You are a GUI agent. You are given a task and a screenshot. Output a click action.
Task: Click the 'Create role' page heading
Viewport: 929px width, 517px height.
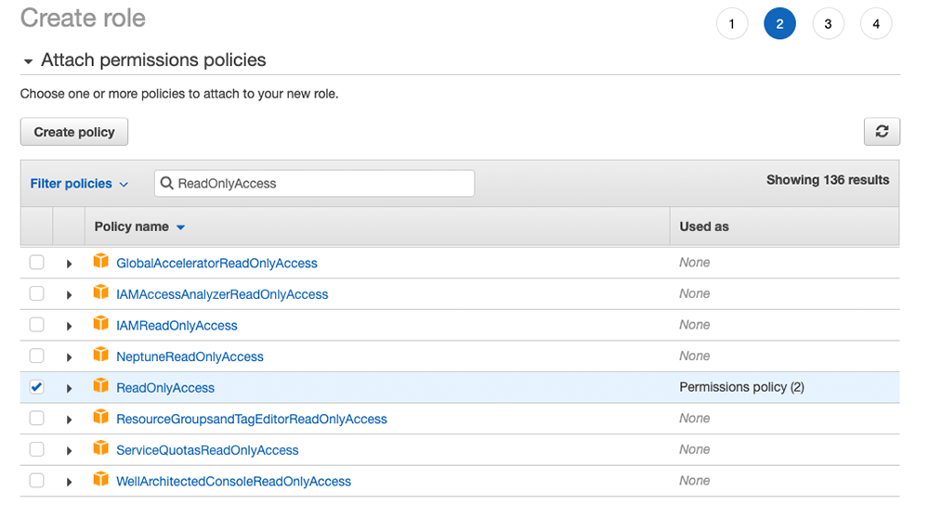click(83, 18)
